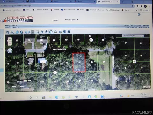
Task: Open a new browser tab
Action: click(122, 2)
